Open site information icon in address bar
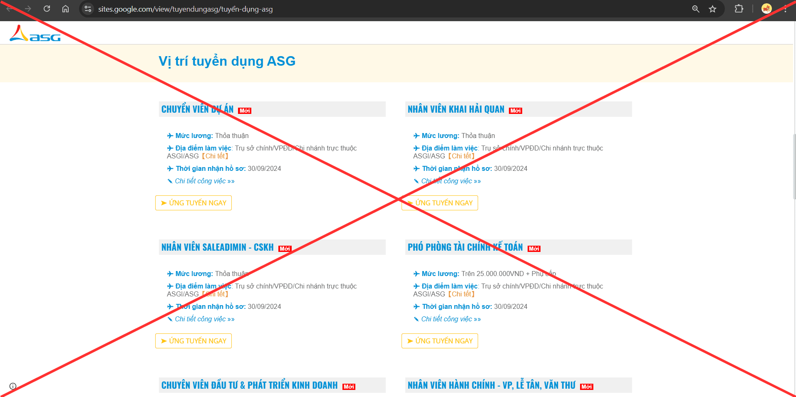Image resolution: width=796 pixels, height=397 pixels. point(88,9)
